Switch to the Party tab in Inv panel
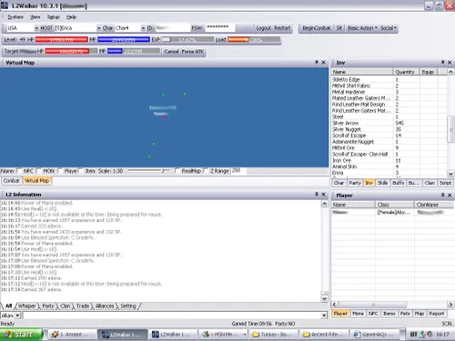The height and width of the screenshot is (341, 455). pos(355,183)
